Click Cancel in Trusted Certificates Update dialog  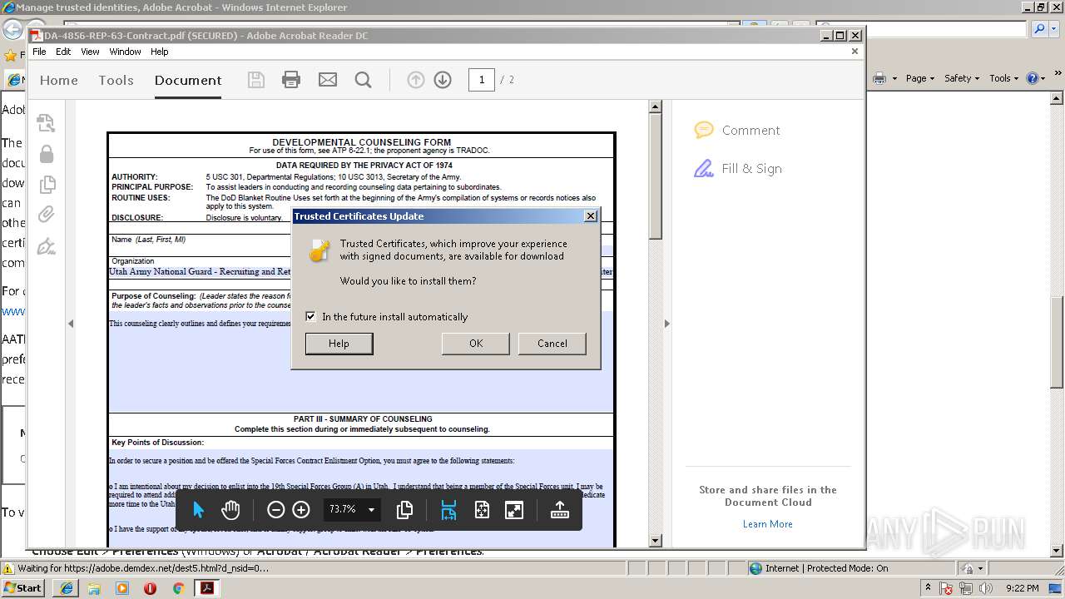coord(552,344)
